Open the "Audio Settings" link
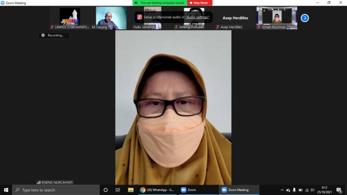347x195 pixels. click(x=198, y=17)
